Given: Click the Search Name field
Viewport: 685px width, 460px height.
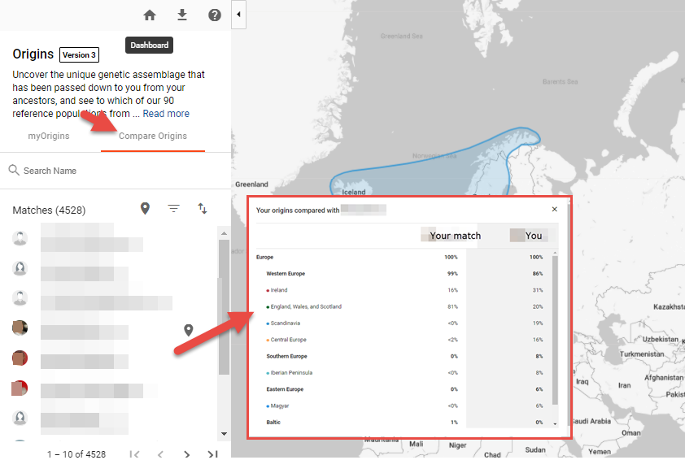Looking at the screenshot, I should (116, 171).
